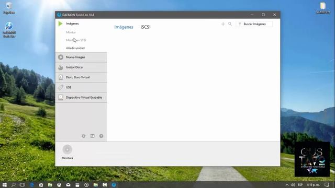Select the Papelera recycle bin desktop icon
This screenshot has height=188, width=335.
tap(9, 8)
